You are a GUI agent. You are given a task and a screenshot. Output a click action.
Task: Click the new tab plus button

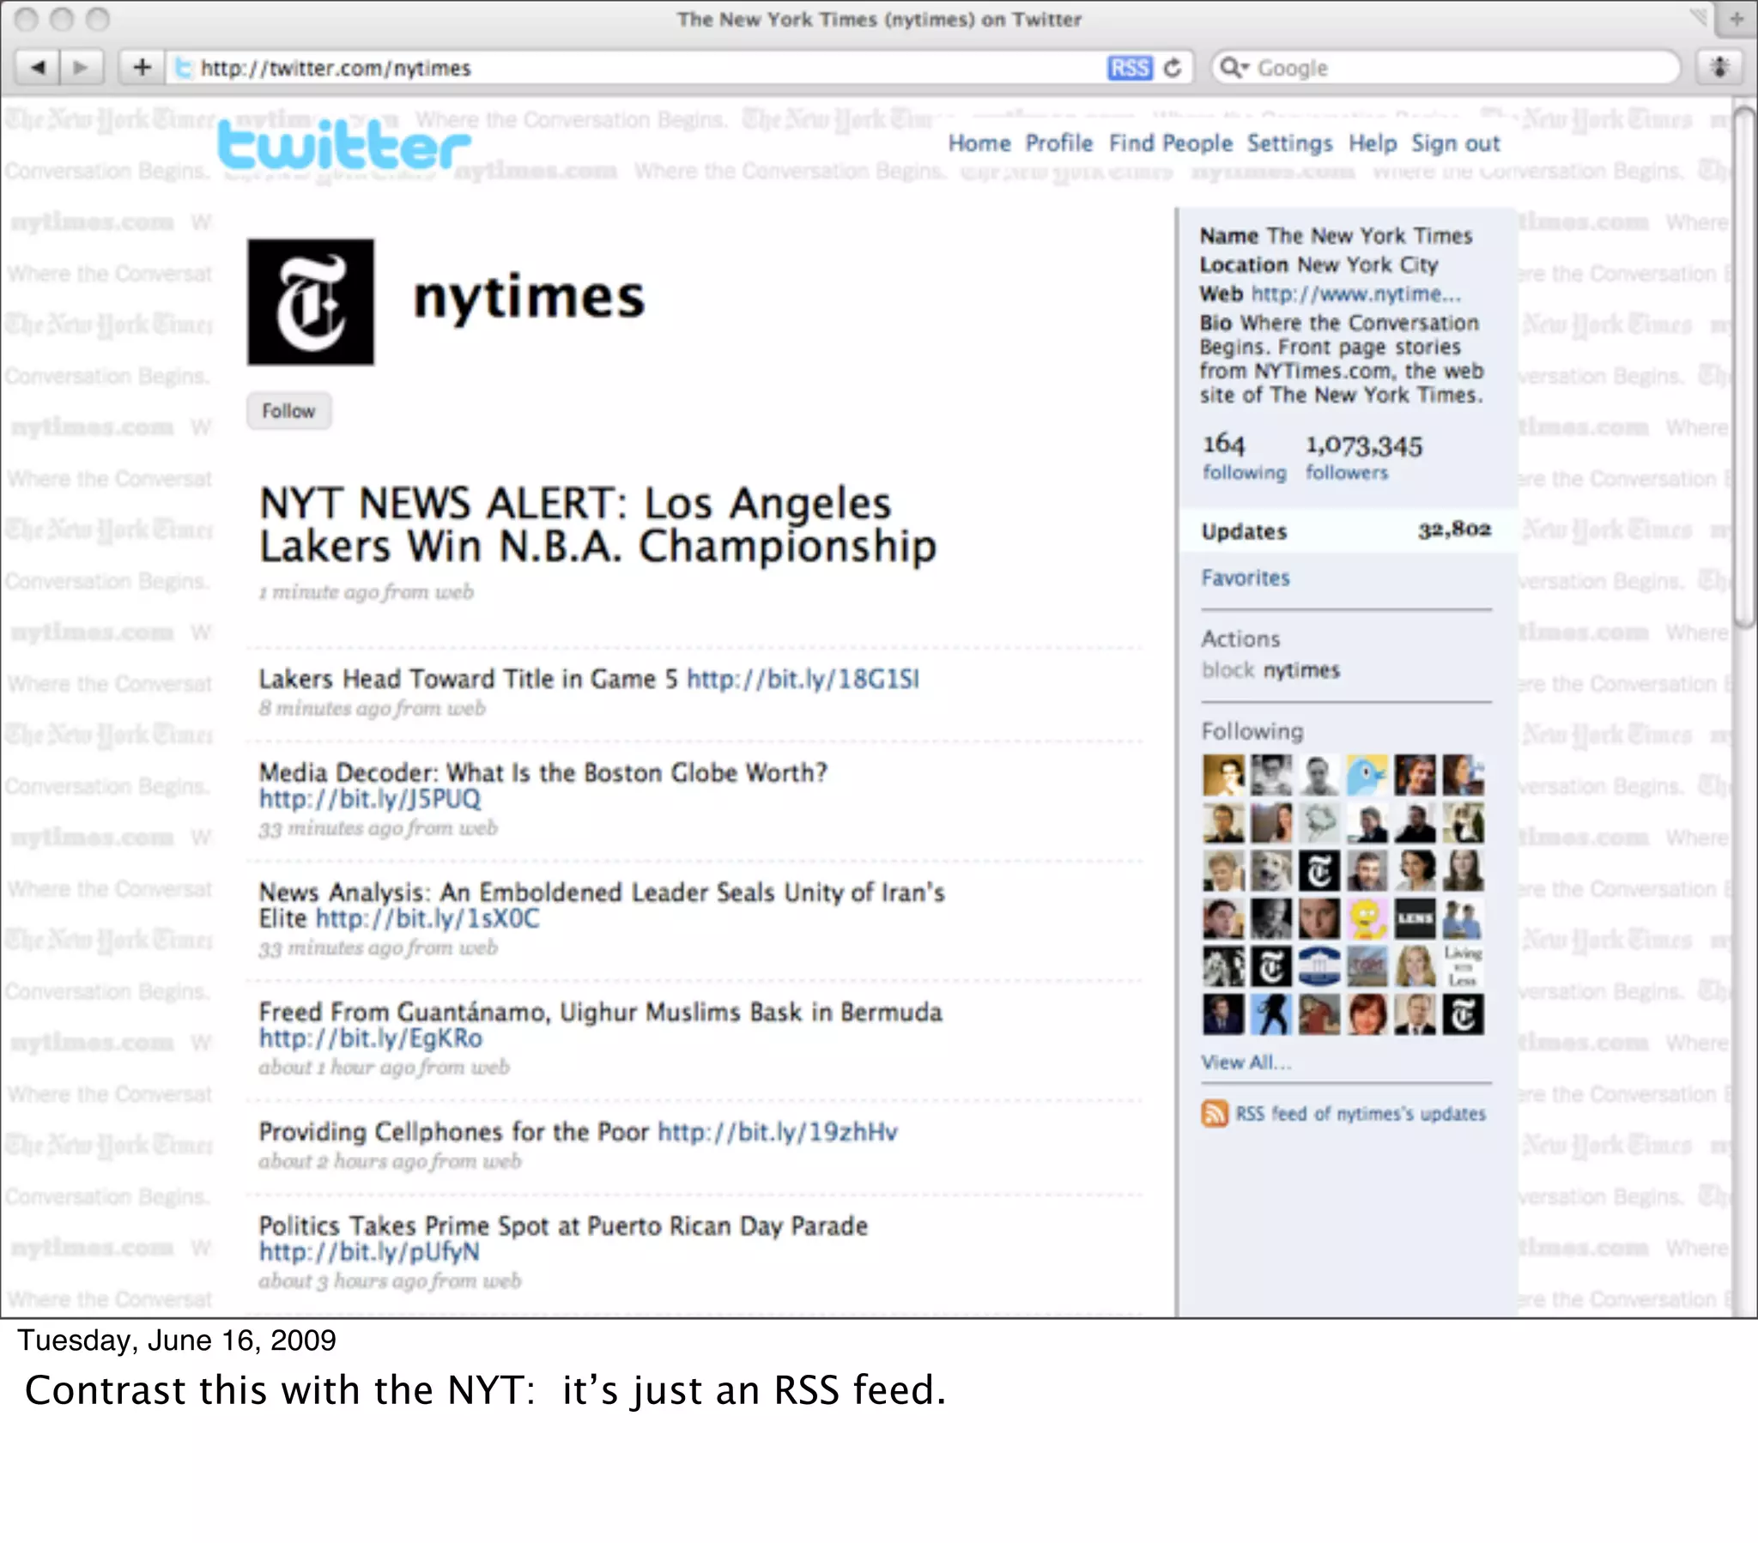[1737, 18]
